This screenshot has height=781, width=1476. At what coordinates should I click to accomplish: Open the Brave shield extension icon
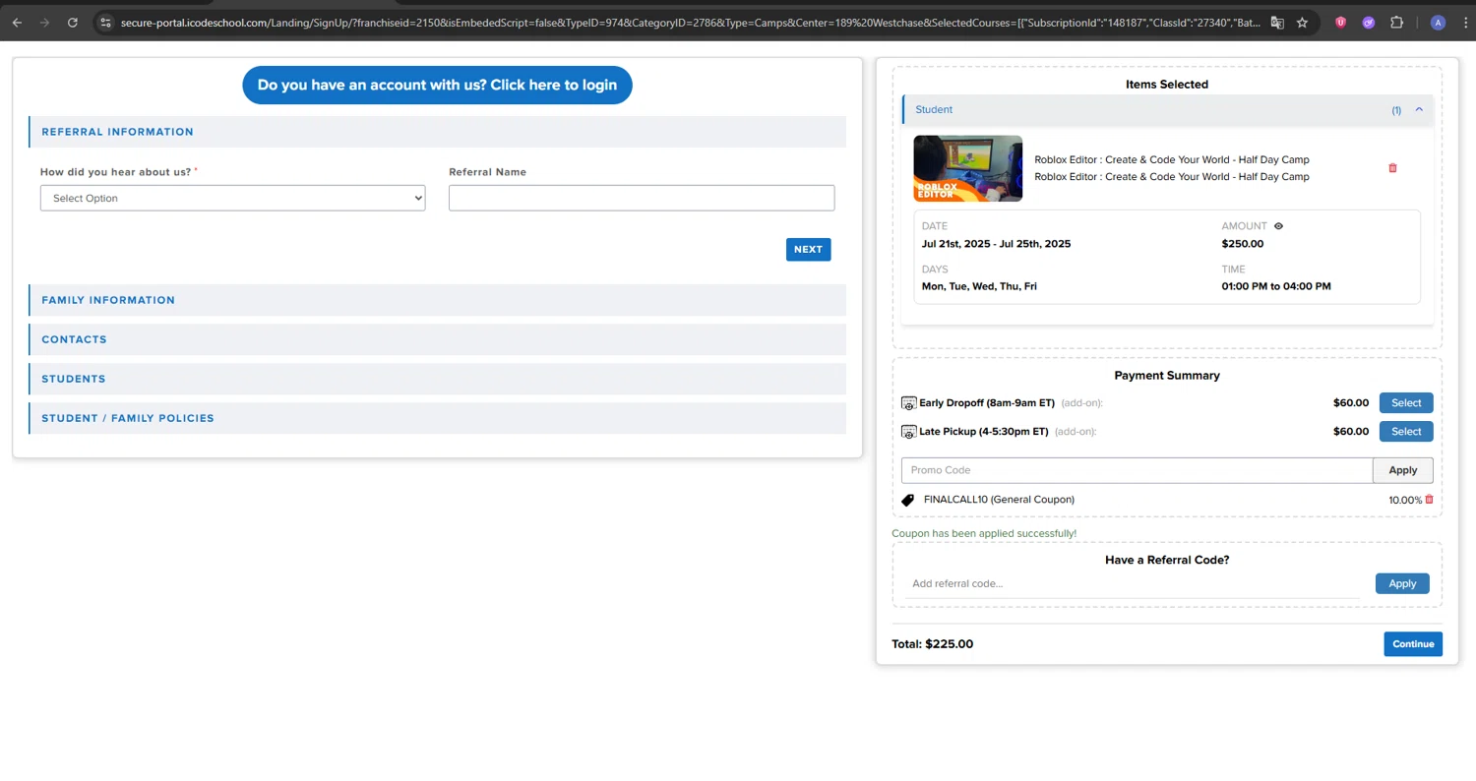click(1341, 22)
